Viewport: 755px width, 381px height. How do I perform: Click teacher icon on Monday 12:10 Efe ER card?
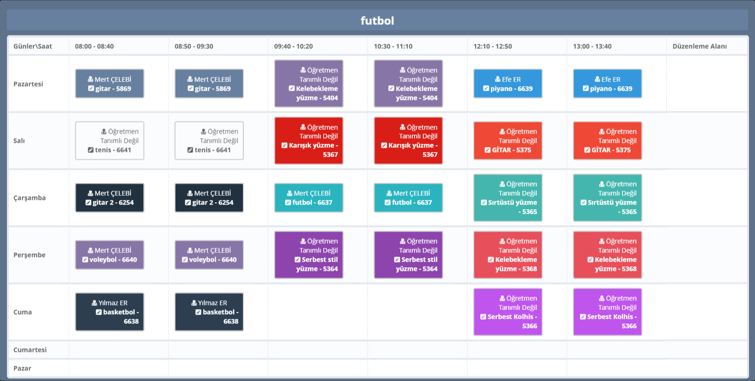click(x=498, y=79)
